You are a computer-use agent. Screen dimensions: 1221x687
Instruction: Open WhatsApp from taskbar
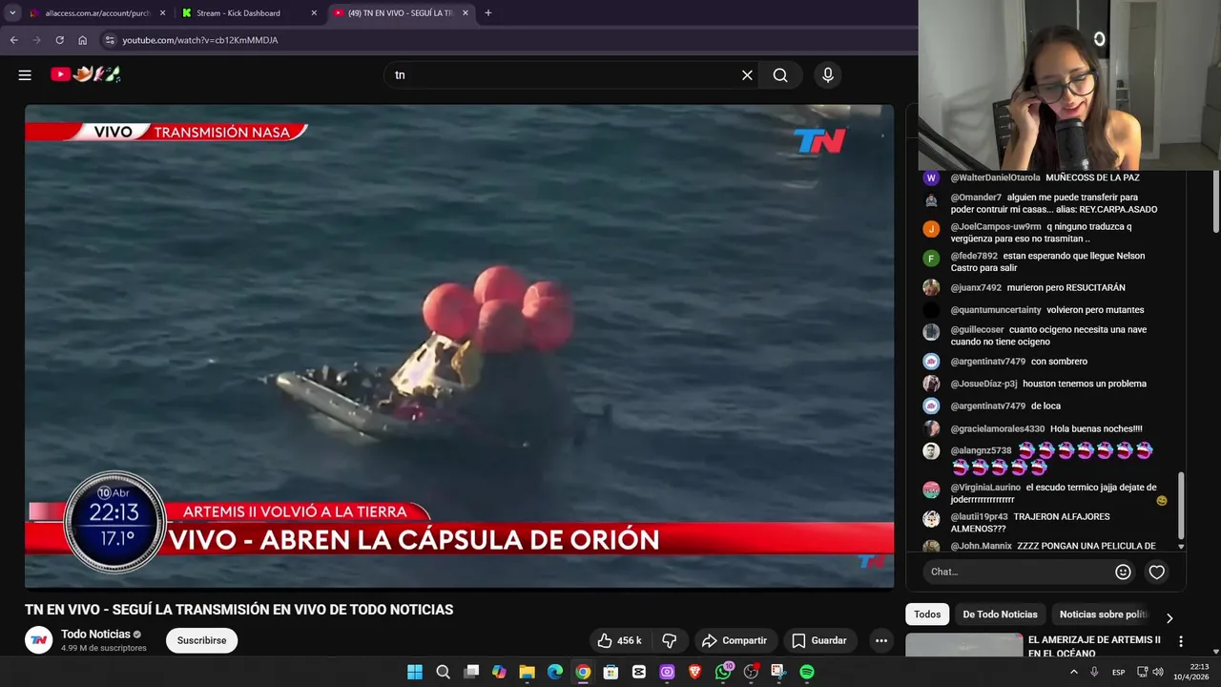723,672
